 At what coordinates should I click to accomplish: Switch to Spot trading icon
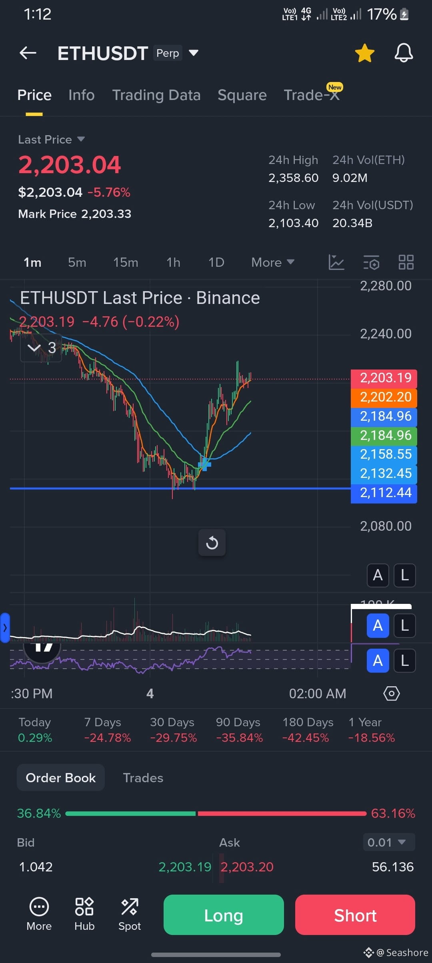pos(130,914)
